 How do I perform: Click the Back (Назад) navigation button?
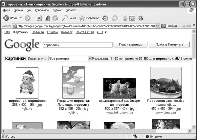[x=11, y=18]
